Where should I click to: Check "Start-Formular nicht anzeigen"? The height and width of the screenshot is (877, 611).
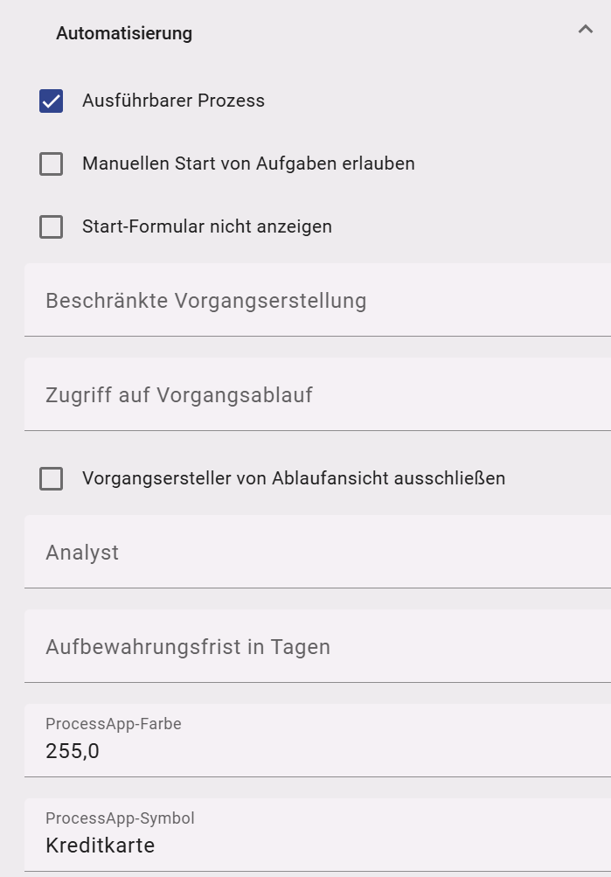(x=51, y=226)
